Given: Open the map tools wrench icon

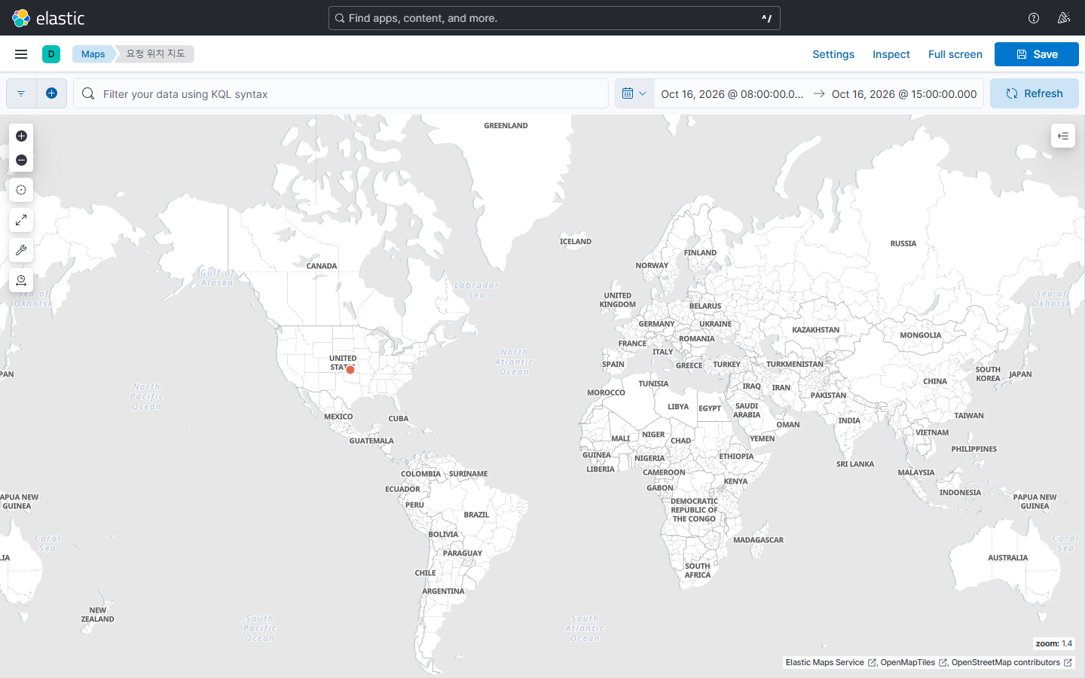Looking at the screenshot, I should pos(21,250).
